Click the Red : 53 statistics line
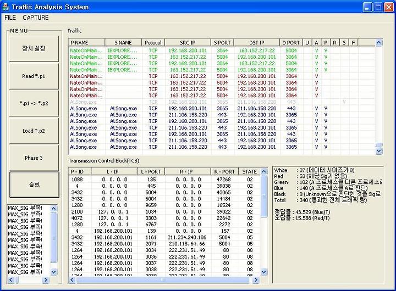This screenshot has height=291, width=396. coord(311,176)
